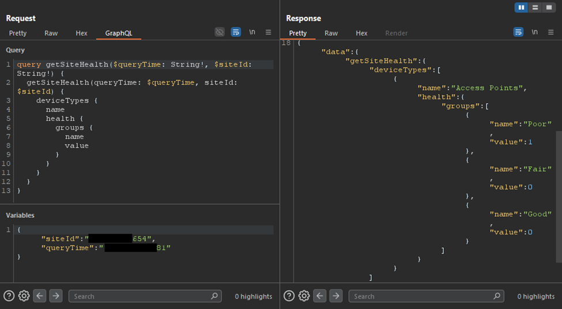Open the Response Render tab
This screenshot has height=309, width=562.
pos(396,33)
